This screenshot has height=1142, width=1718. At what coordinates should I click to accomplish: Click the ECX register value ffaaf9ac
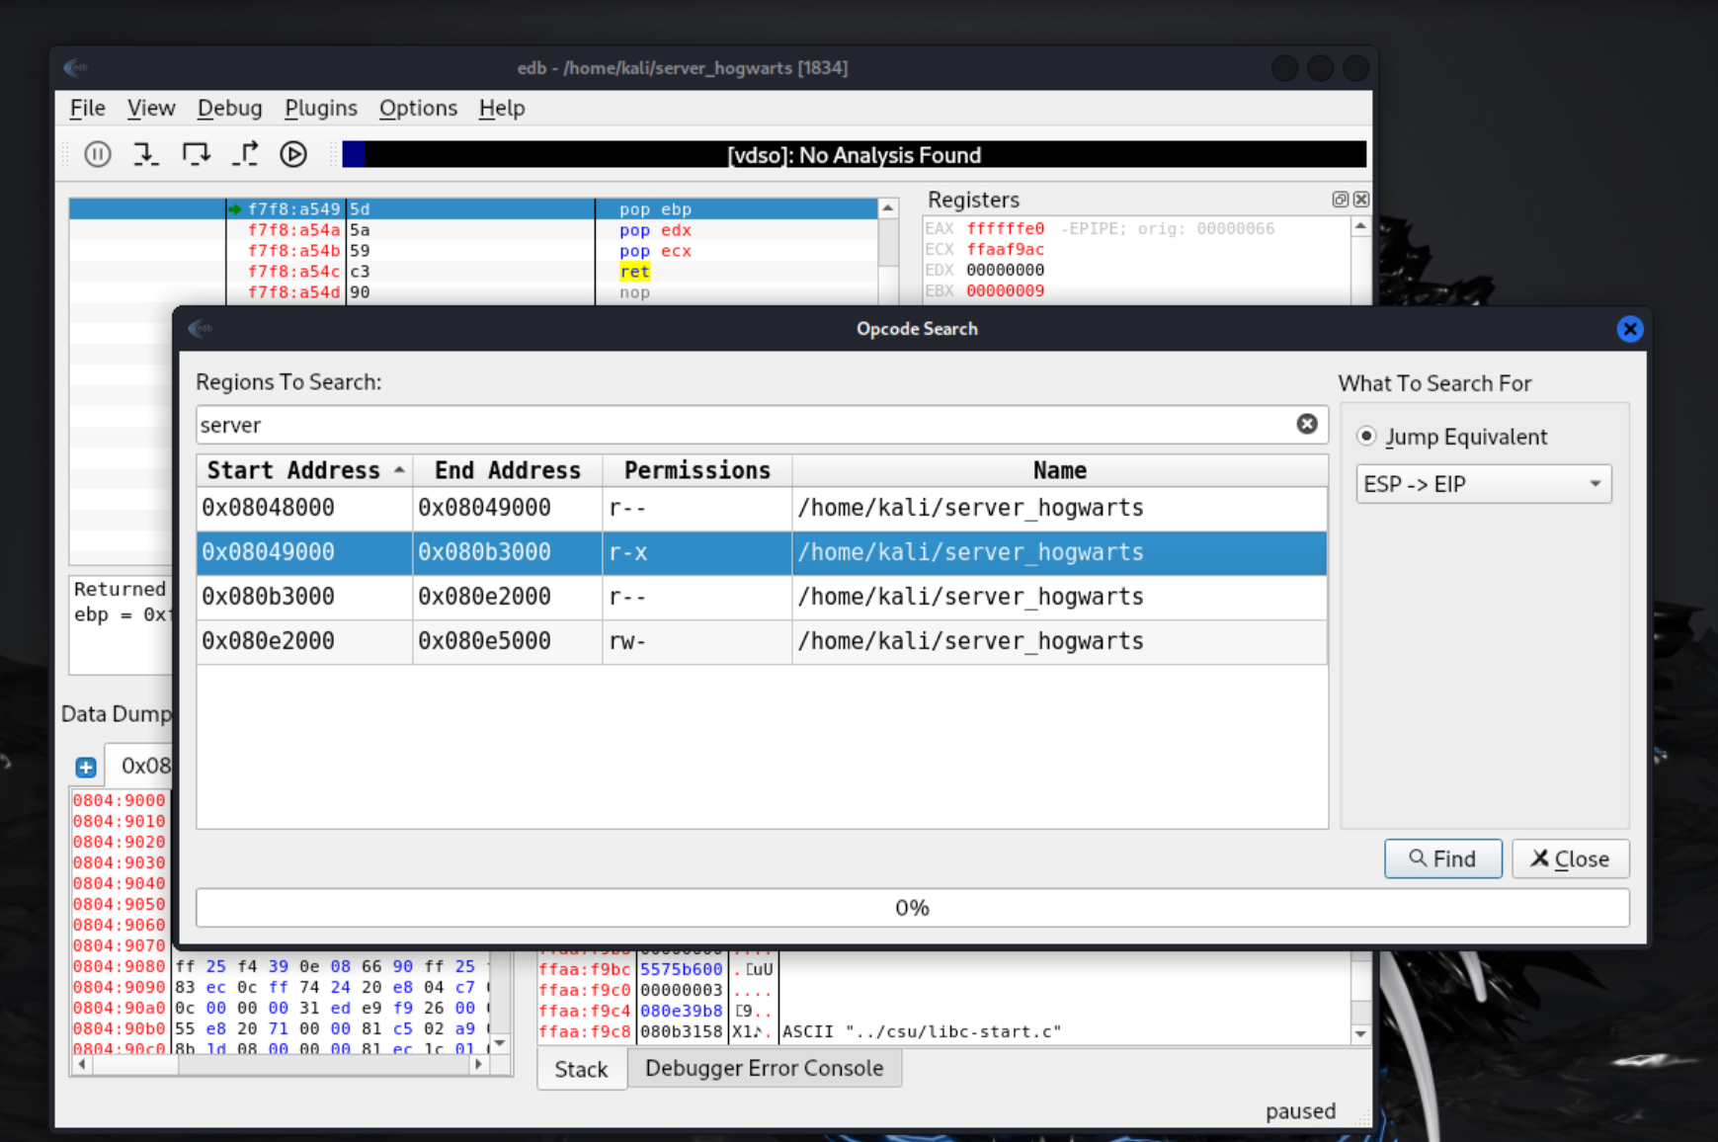pos(1005,249)
